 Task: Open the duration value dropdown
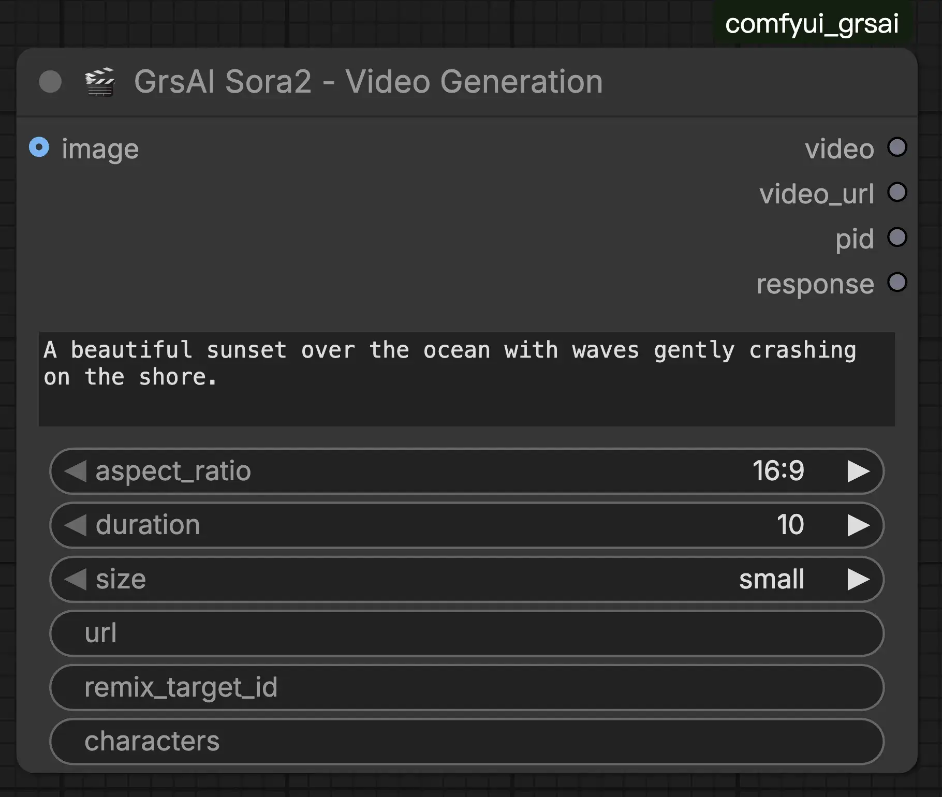pyautogui.click(x=466, y=525)
